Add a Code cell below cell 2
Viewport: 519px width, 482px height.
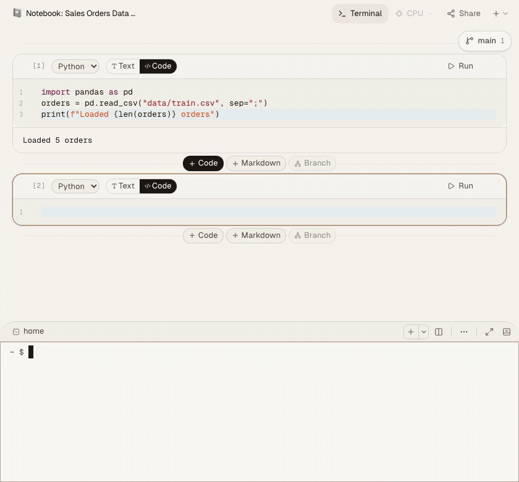point(203,235)
